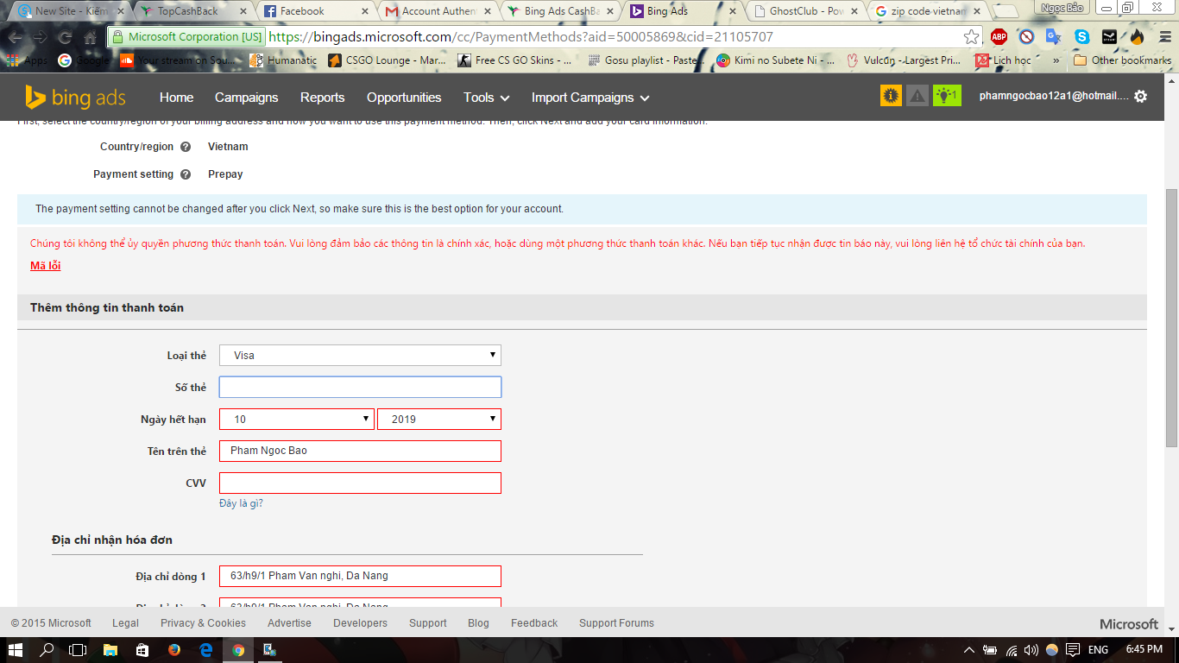Expand the Tools menu
Screen dimensions: 1179x663
[x=487, y=98]
